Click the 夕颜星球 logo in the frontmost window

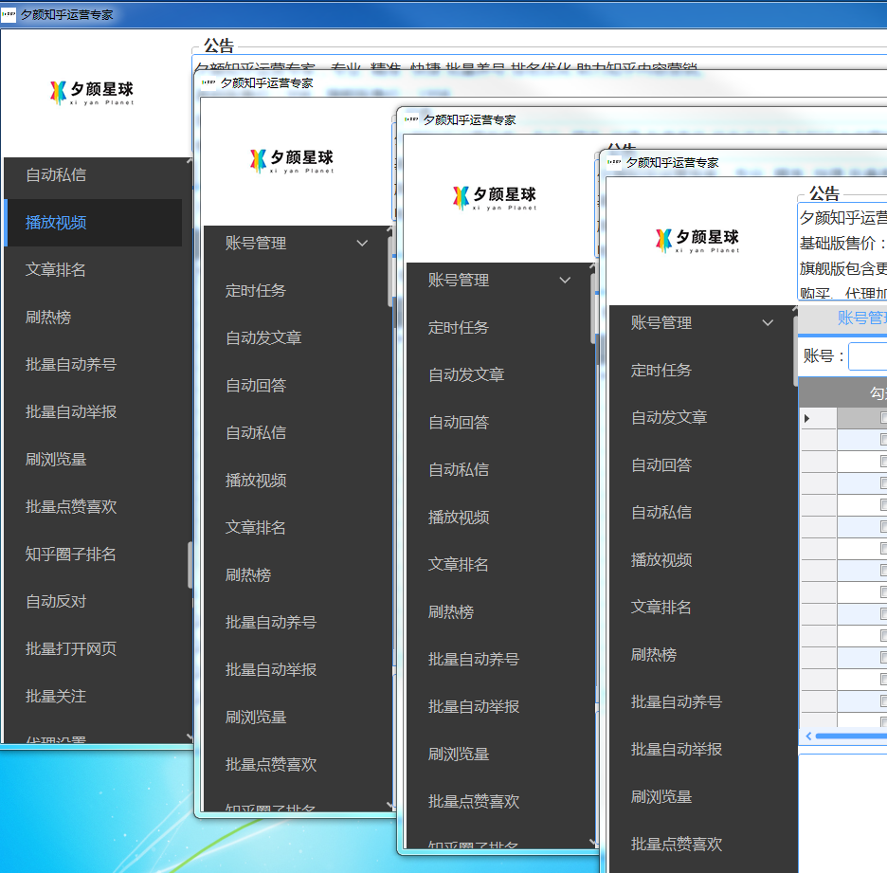(x=697, y=241)
